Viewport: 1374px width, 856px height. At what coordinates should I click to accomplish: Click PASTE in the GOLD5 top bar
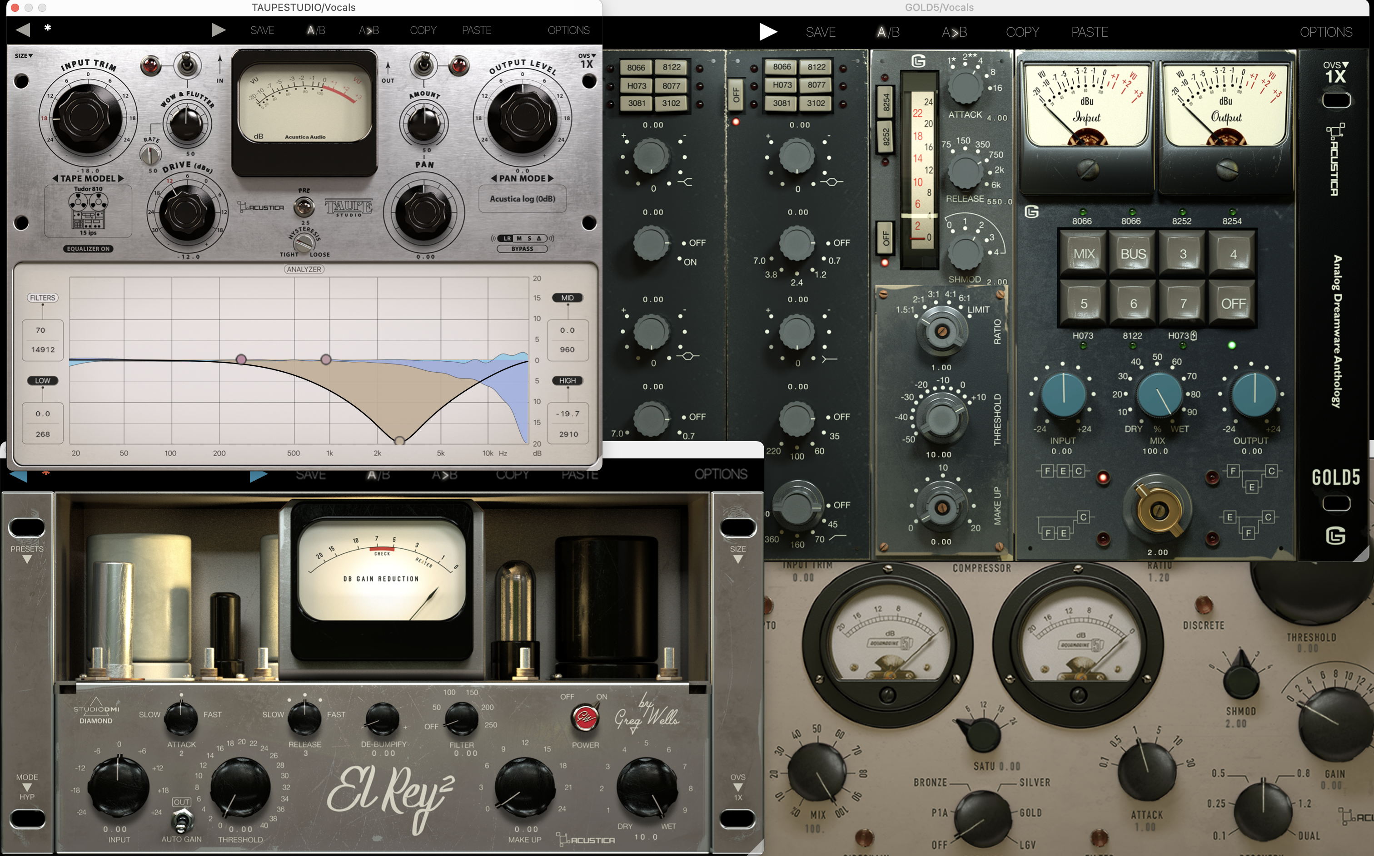(x=1090, y=32)
